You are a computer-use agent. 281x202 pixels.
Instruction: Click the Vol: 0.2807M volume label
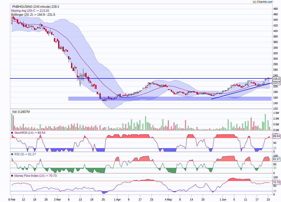pos(21,112)
